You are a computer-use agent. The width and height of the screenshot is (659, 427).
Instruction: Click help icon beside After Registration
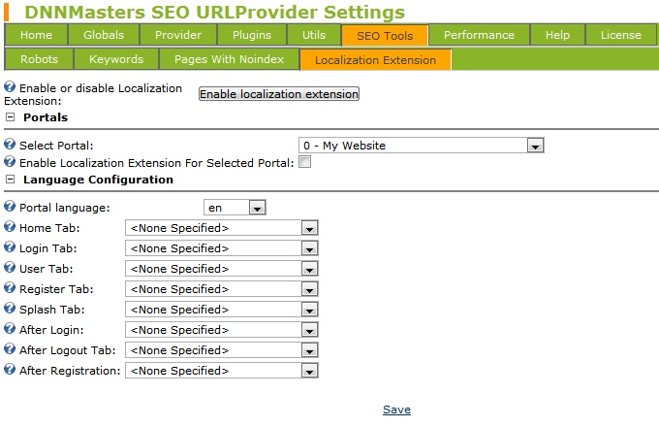point(10,370)
